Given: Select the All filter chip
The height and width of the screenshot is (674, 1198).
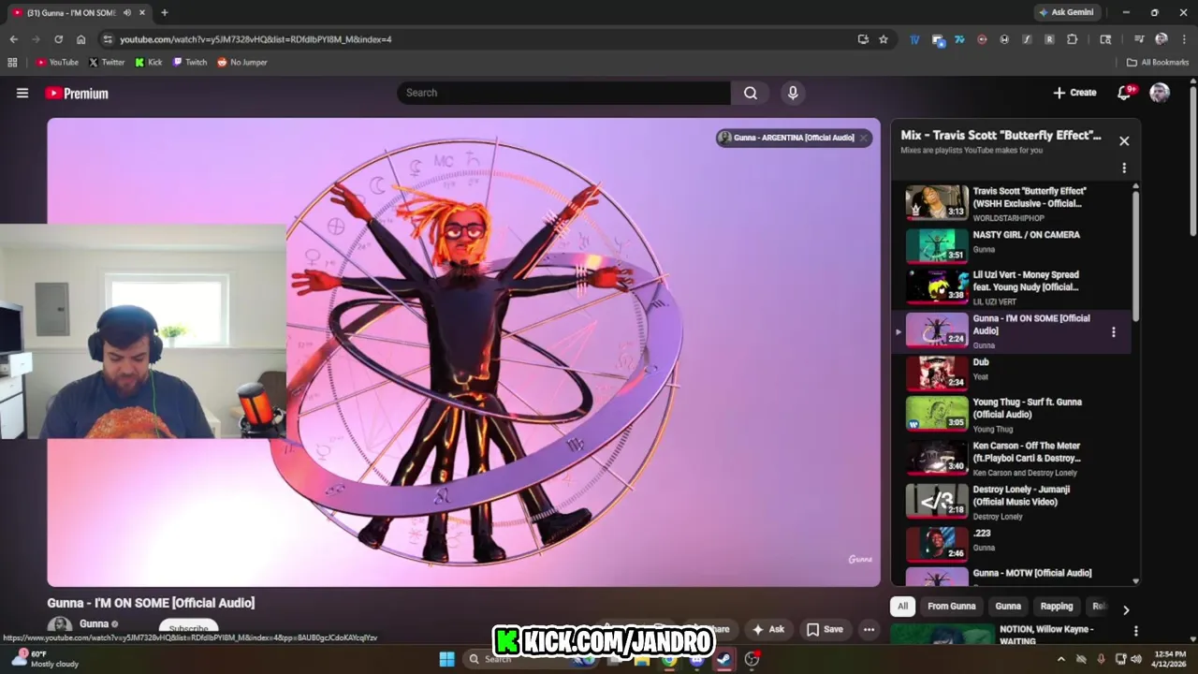Looking at the screenshot, I should coord(902,607).
